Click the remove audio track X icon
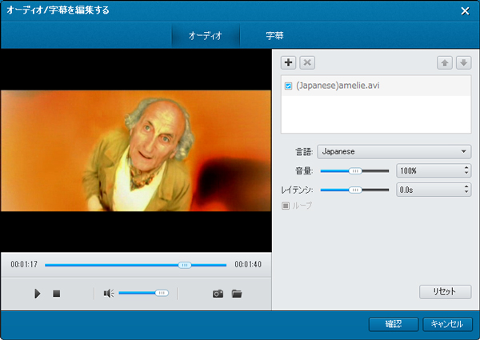Image resolution: width=480 pixels, height=340 pixels. tap(307, 62)
